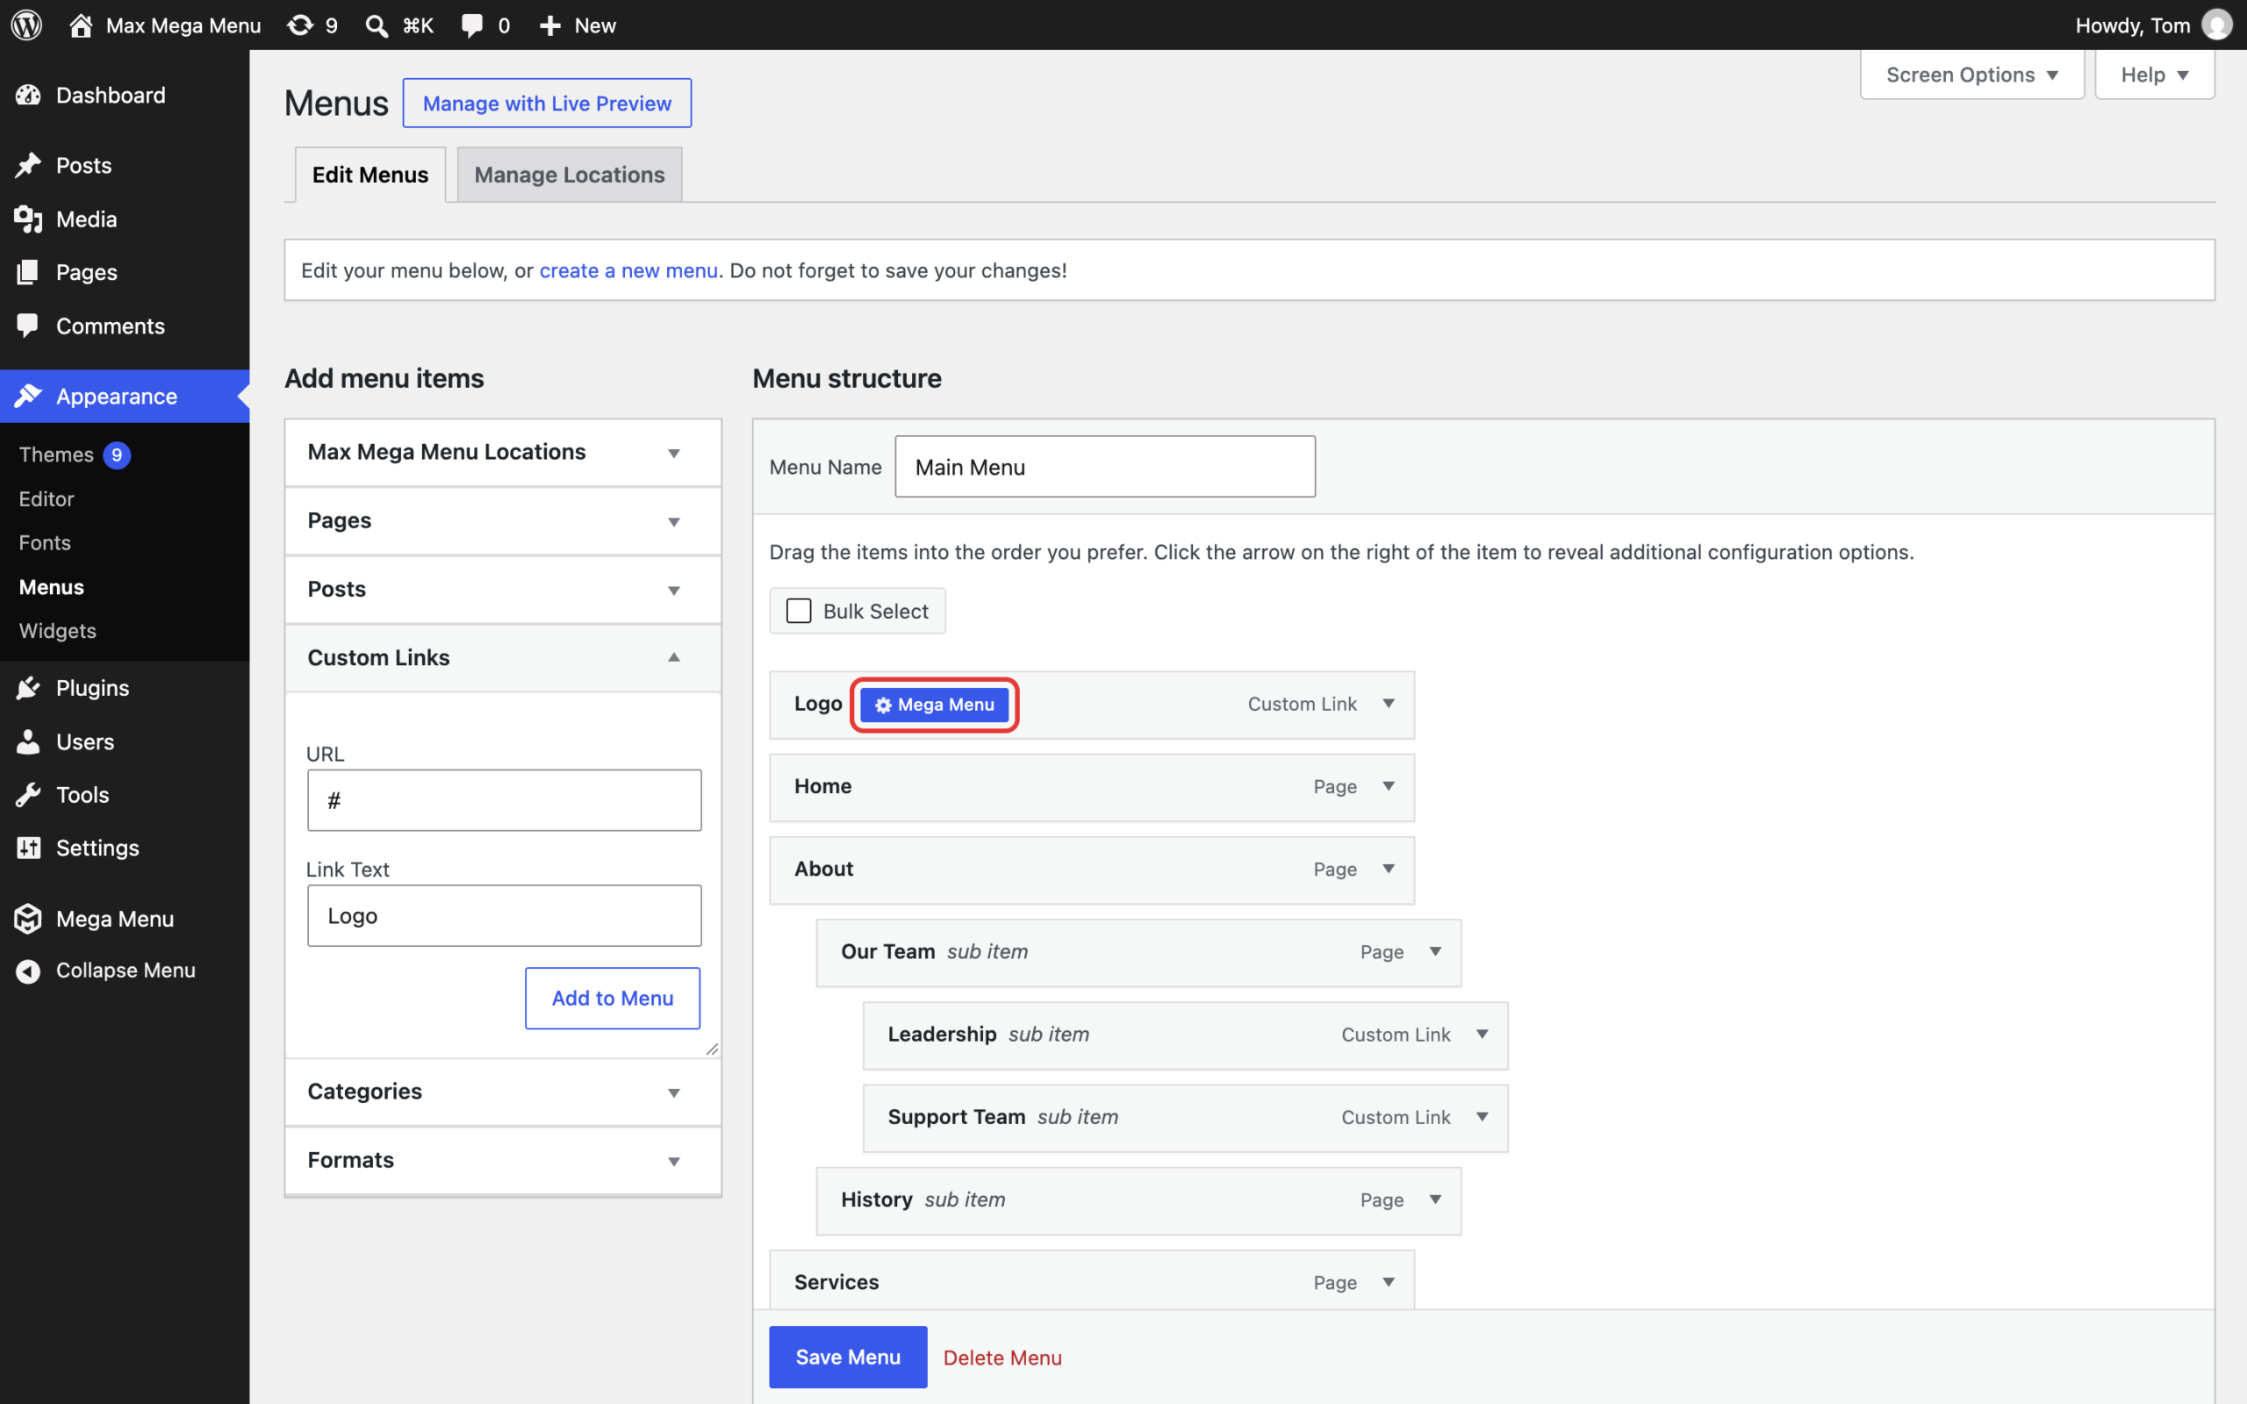Open the Screen Options dropdown
Screen dimensions: 2247x1404
click(1972, 75)
